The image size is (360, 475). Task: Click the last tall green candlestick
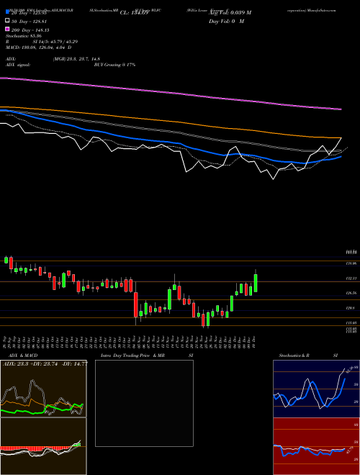click(x=256, y=284)
